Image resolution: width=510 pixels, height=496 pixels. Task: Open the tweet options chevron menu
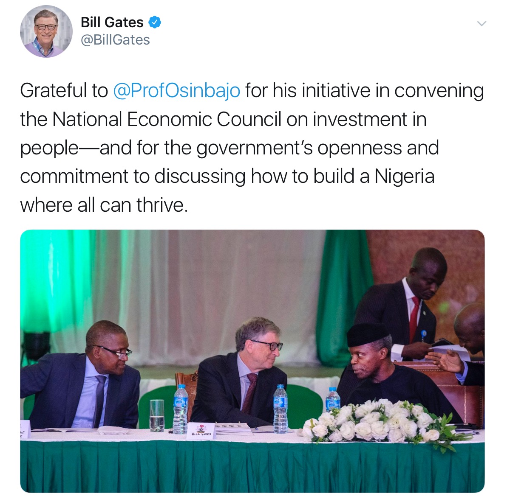point(481,23)
